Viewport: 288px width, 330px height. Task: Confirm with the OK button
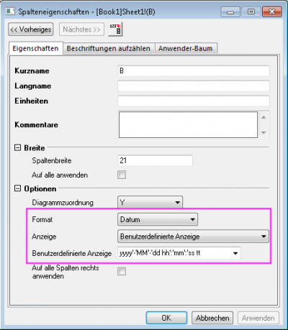pyautogui.click(x=166, y=318)
